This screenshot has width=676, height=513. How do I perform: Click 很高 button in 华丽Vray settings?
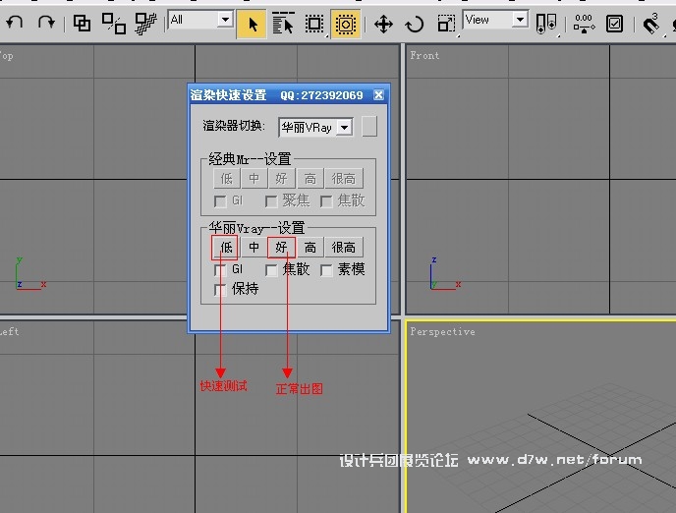(x=344, y=248)
